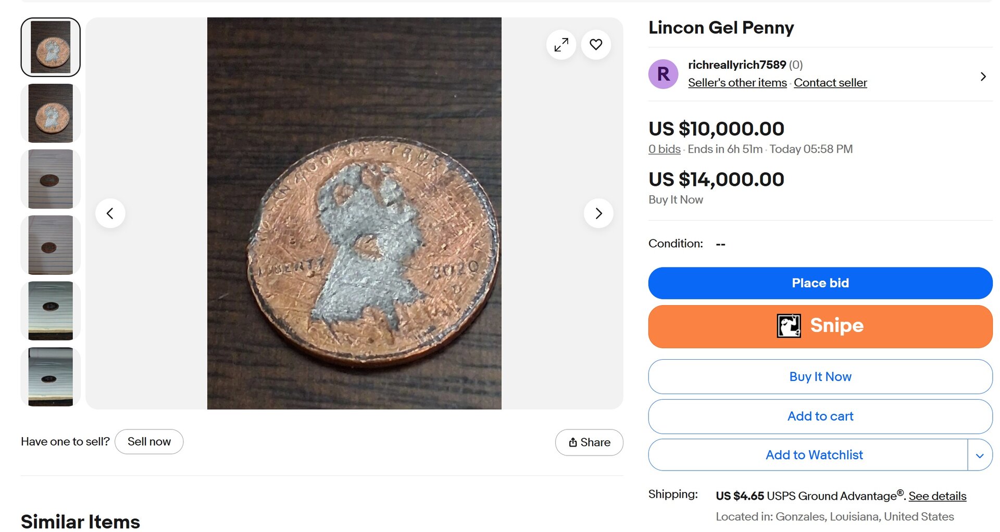Expand photo to fullscreen view
1000x532 pixels.
561,45
